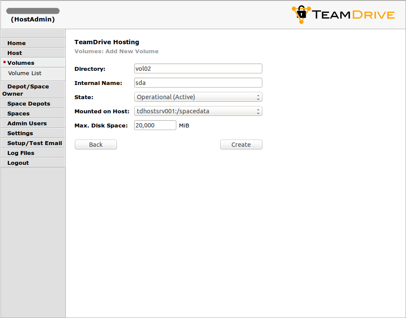Click into the Internal Name field
Screen dimensions: 406x318
pos(198,83)
